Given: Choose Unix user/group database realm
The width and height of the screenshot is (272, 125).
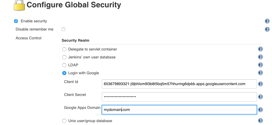Looking at the screenshot, I should coord(64,121).
